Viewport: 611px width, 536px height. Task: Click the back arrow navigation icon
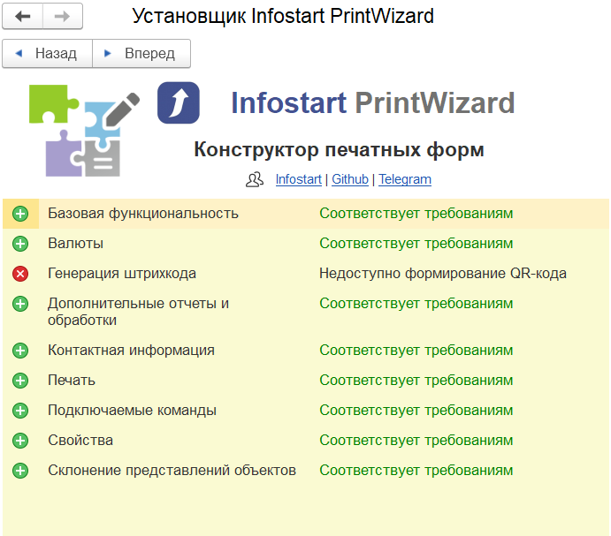click(23, 16)
